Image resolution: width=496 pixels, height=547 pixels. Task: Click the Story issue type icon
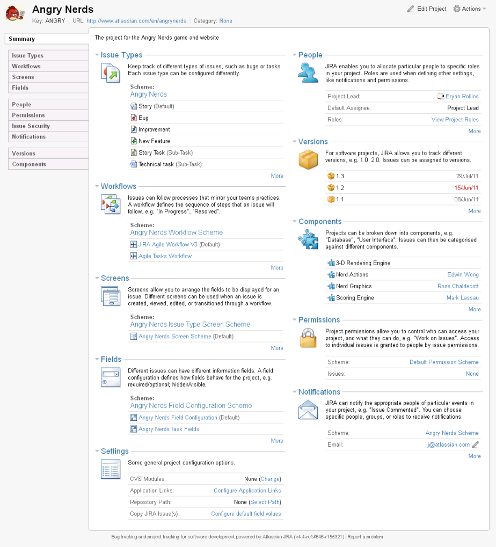pos(134,106)
